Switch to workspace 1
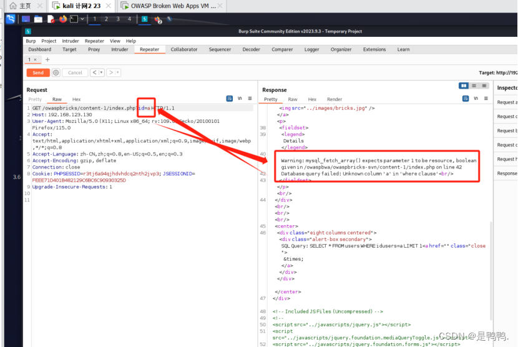Viewport: 518px width, 347px height. (94, 19)
